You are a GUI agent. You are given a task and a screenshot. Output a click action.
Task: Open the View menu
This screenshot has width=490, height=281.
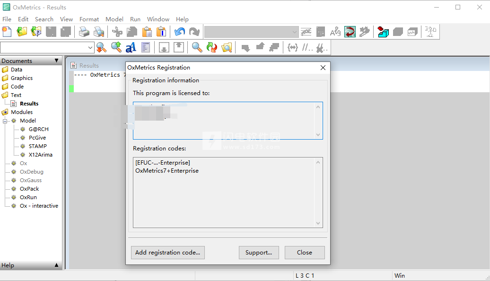66,19
